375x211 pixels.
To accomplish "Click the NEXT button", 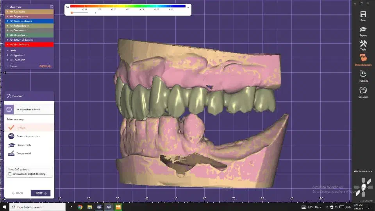I will (x=41, y=193).
